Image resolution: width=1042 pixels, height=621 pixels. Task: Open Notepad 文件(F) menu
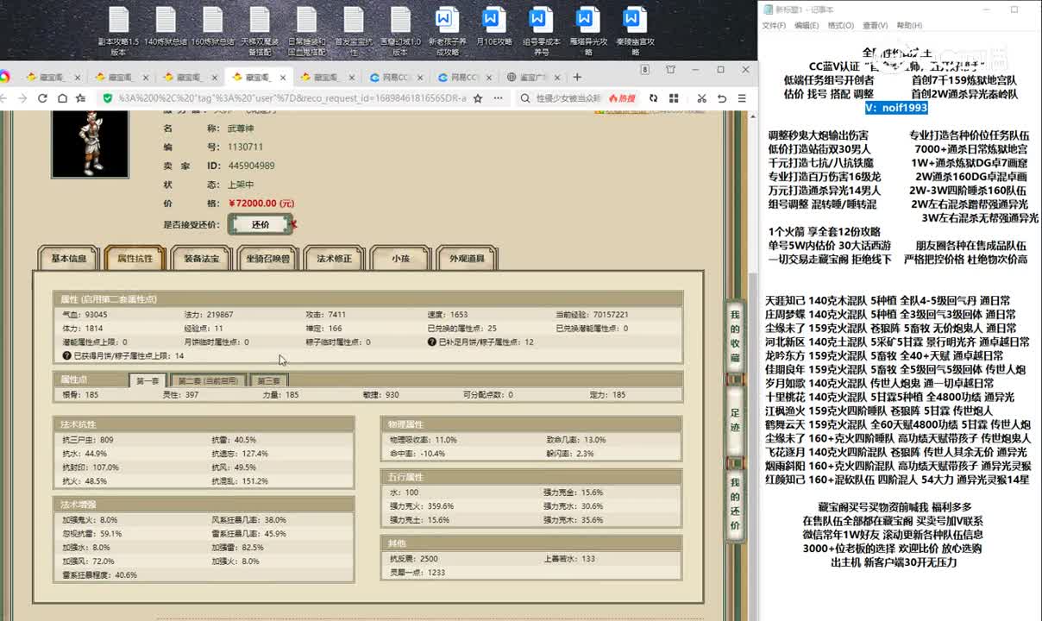pyautogui.click(x=774, y=26)
